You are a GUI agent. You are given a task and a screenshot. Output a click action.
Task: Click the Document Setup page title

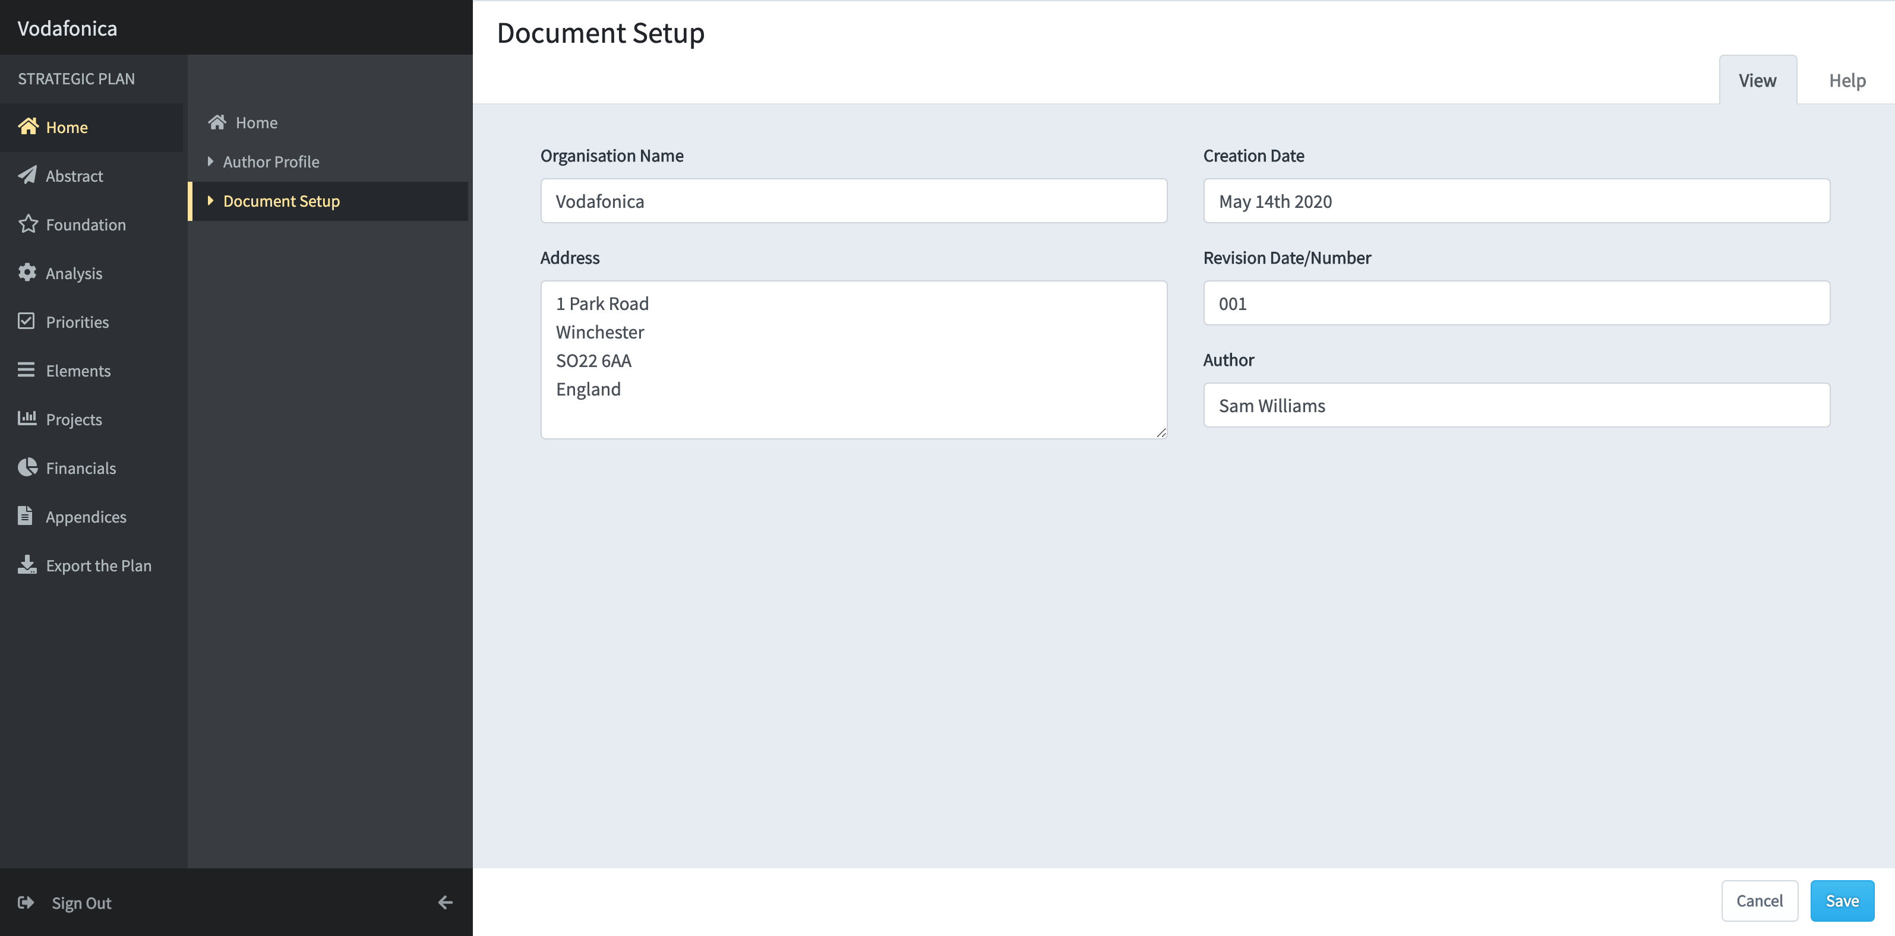600,33
